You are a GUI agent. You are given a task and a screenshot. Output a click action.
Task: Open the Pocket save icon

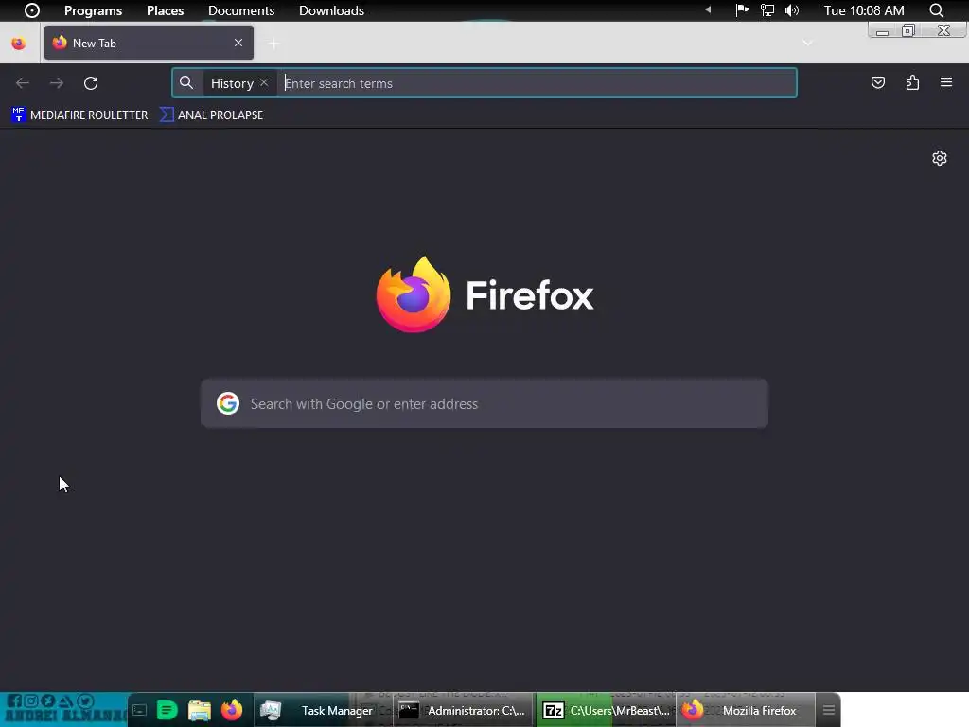877,83
